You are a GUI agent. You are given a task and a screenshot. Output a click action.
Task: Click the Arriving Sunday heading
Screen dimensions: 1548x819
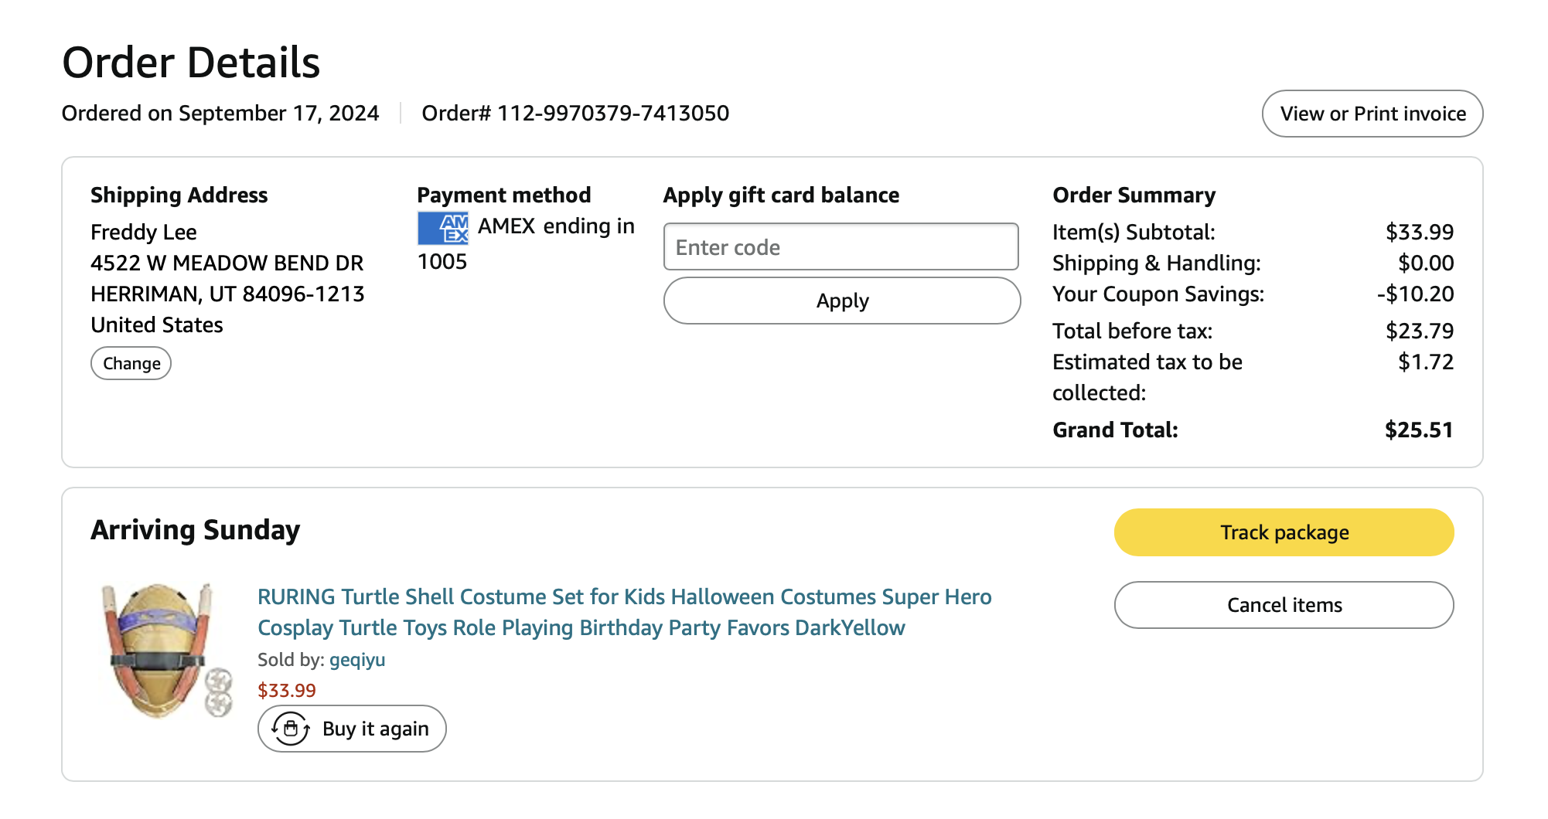point(196,530)
